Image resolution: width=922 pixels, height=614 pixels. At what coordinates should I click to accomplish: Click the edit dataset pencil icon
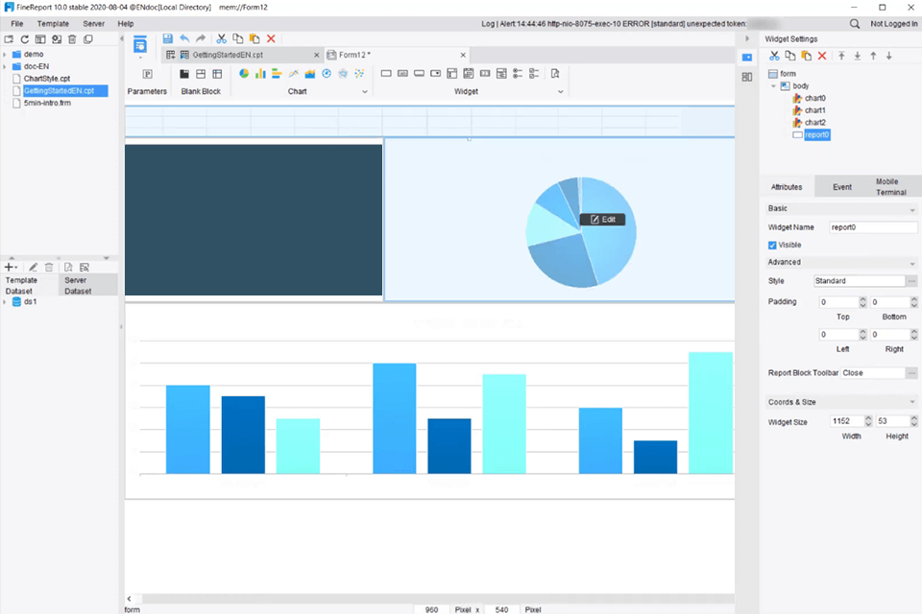coord(33,267)
